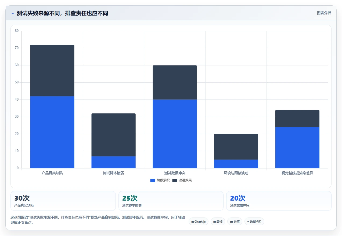The height and width of the screenshot is (236, 342).
Task: Click the lightning icon beside the title
Action: tap(13, 13)
